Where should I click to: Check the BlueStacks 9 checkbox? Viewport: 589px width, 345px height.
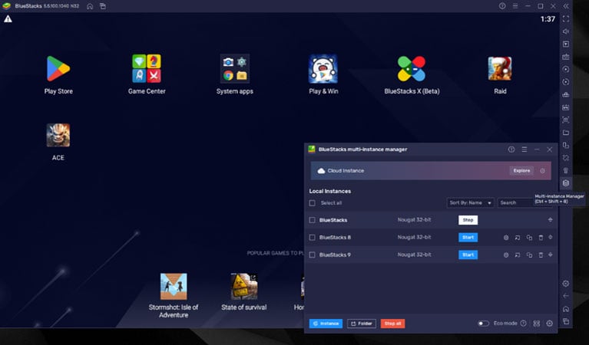click(x=312, y=255)
